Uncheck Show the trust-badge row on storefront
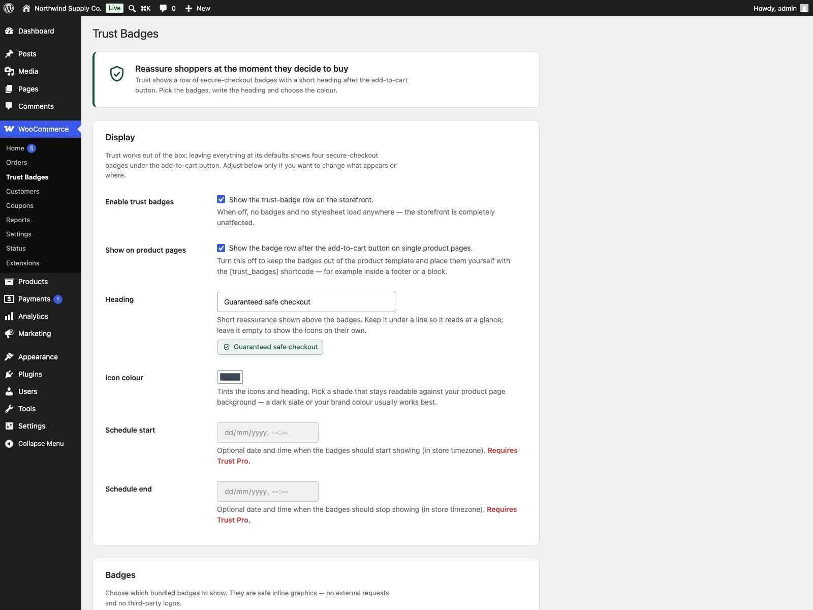 point(221,199)
